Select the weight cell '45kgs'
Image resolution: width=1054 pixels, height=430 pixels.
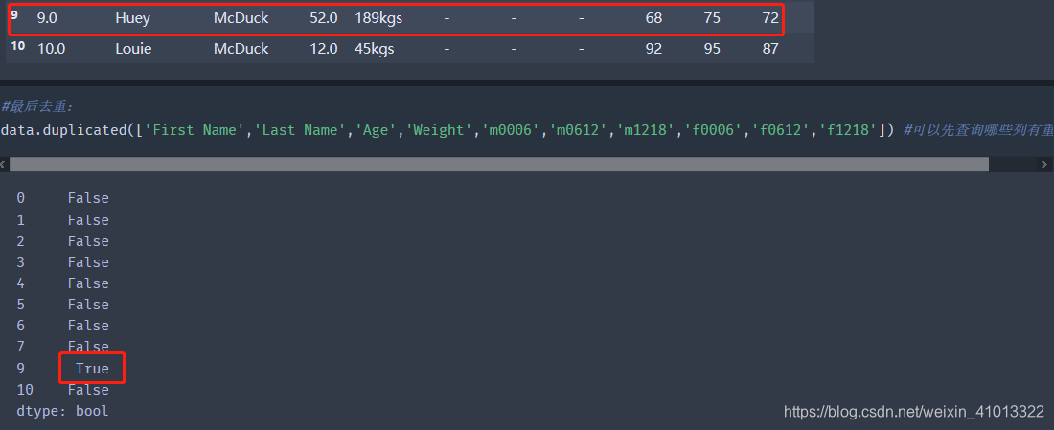click(375, 49)
